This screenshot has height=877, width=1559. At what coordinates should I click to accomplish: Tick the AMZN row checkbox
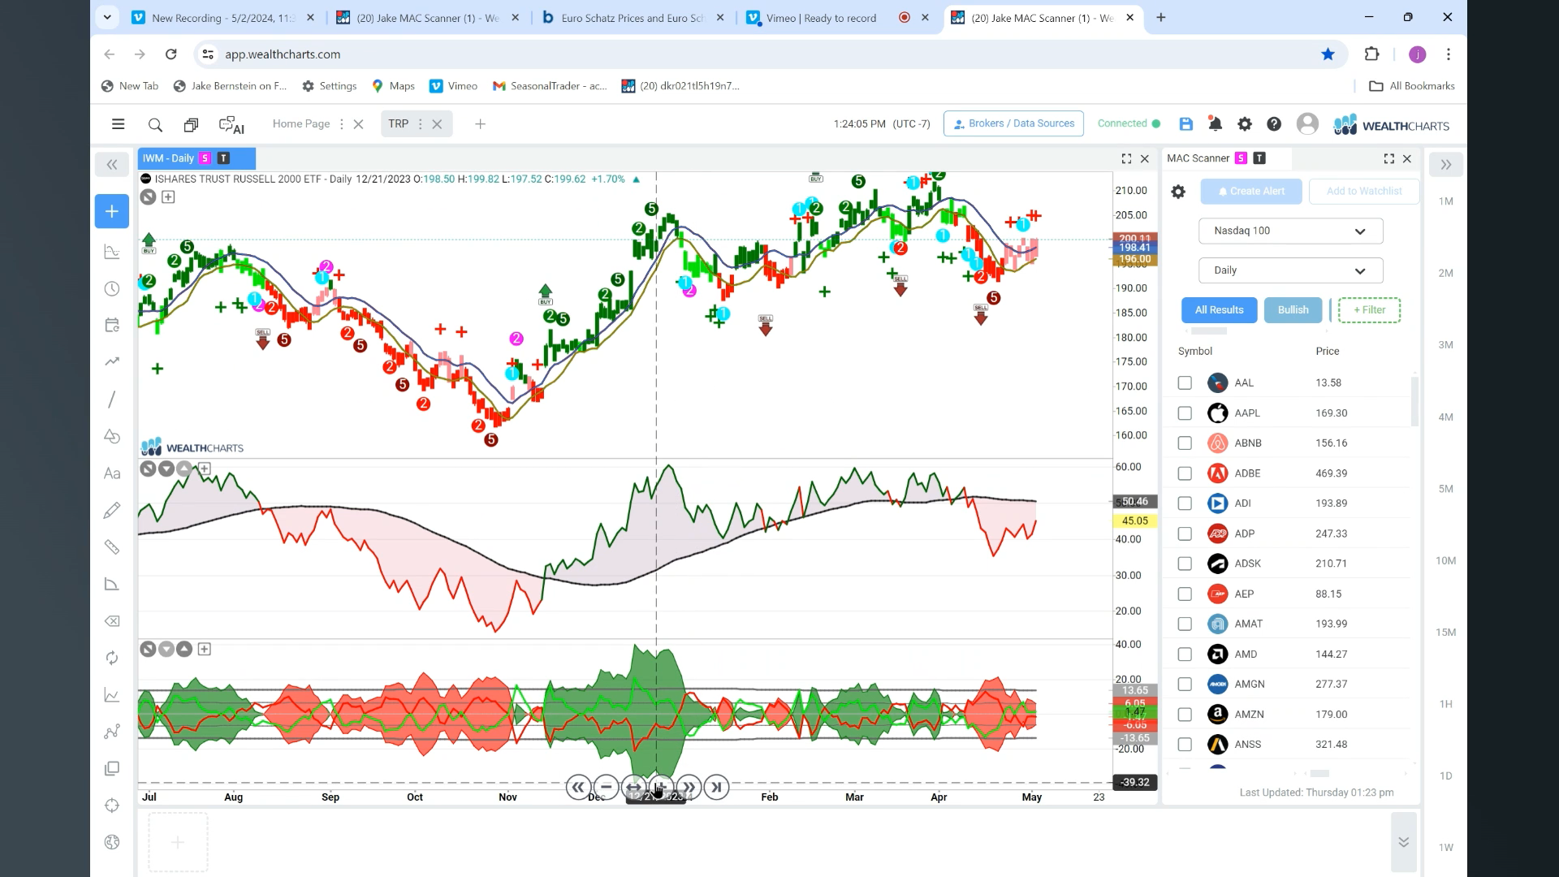point(1185,715)
